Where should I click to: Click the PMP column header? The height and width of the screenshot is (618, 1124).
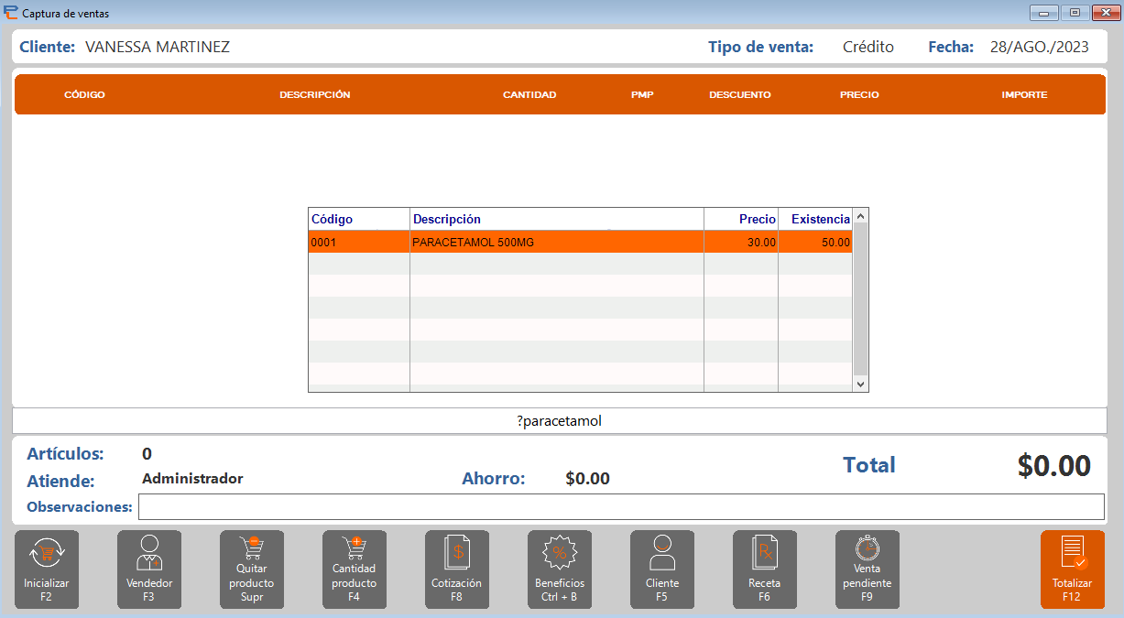tap(642, 94)
